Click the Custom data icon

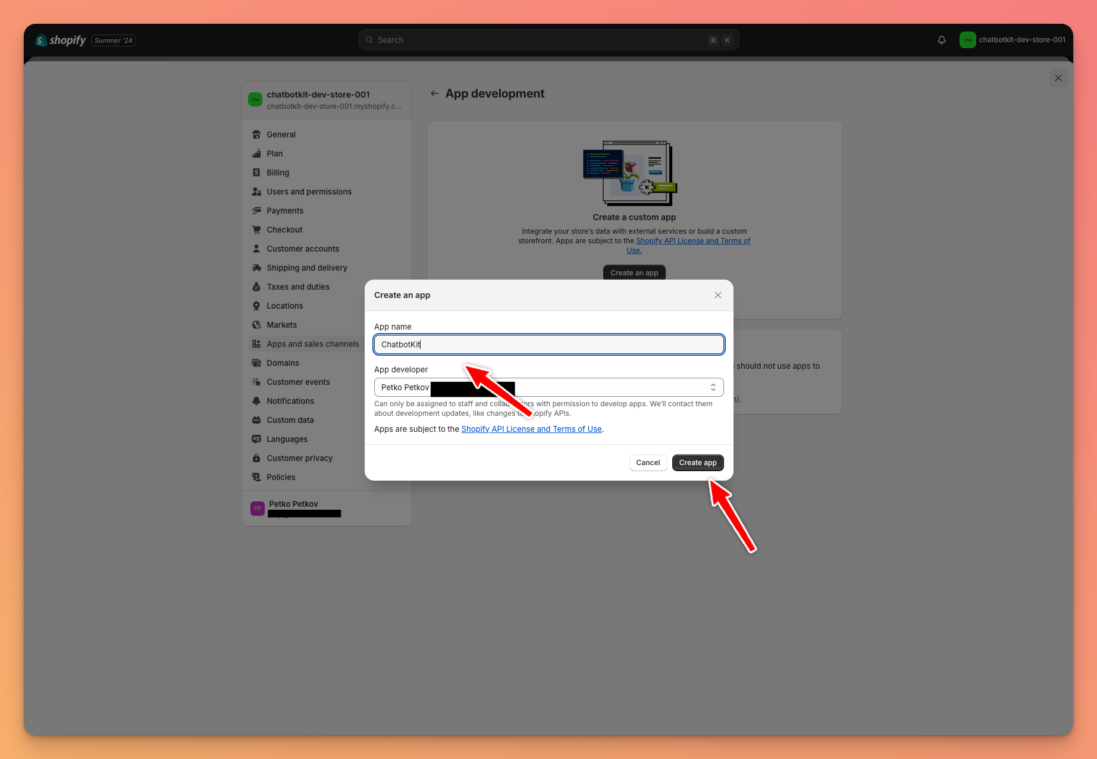point(256,420)
